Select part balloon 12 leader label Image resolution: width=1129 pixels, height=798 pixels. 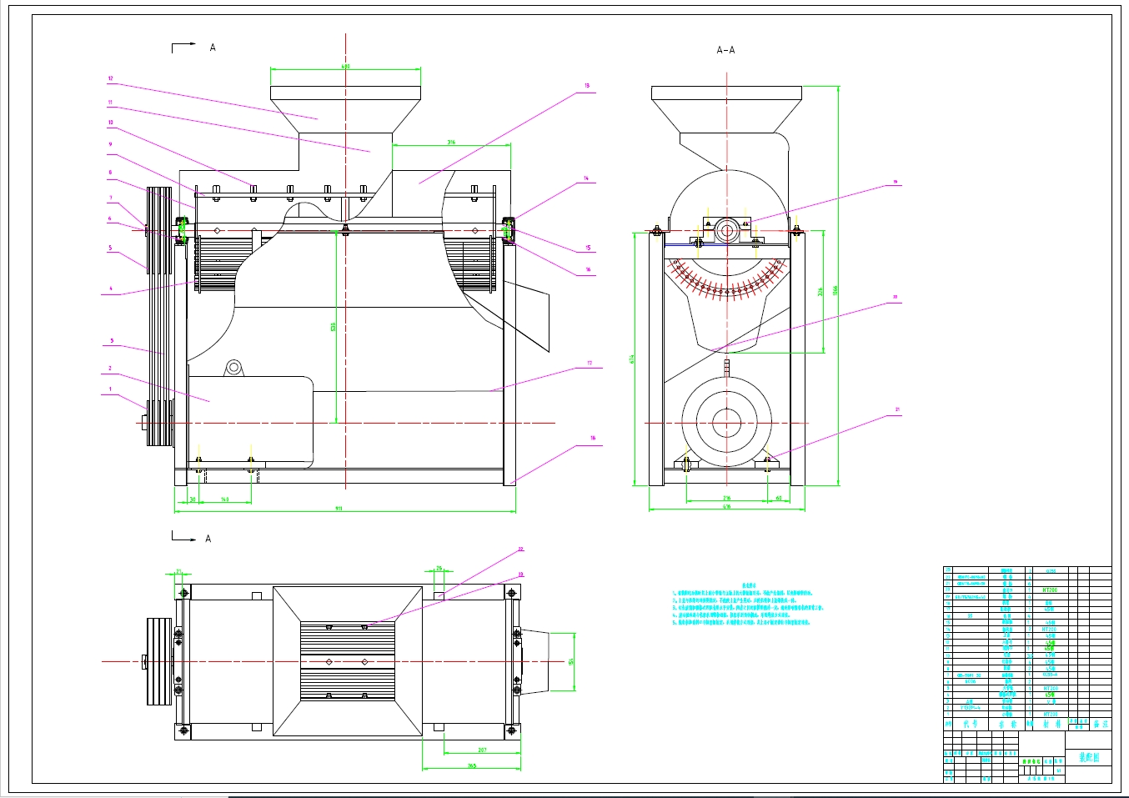point(109,78)
